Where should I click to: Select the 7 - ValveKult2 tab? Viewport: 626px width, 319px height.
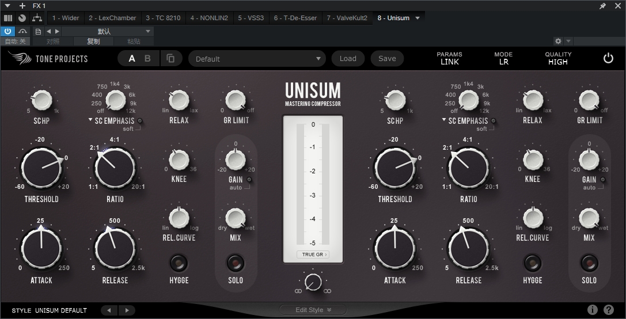click(347, 18)
